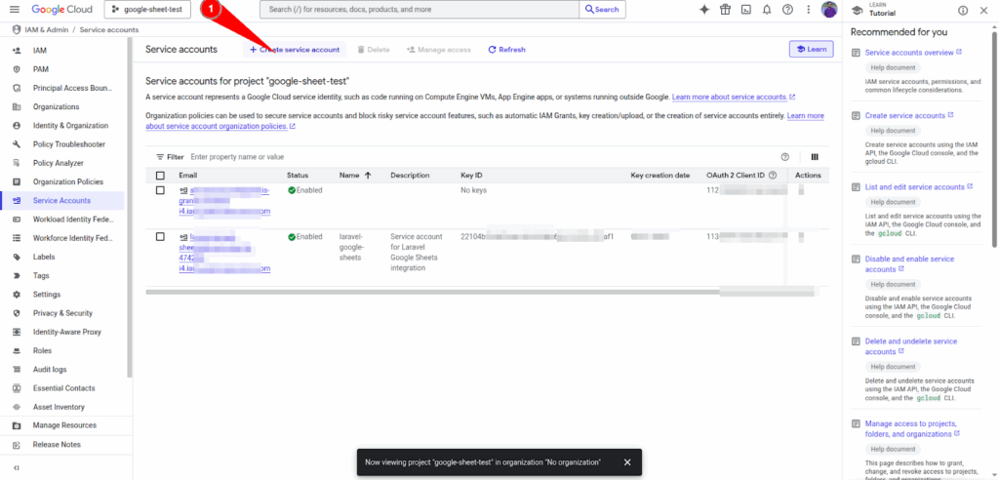999x480 pixels.
Task: Open Roles in the IAM sidebar
Action: (x=42, y=350)
